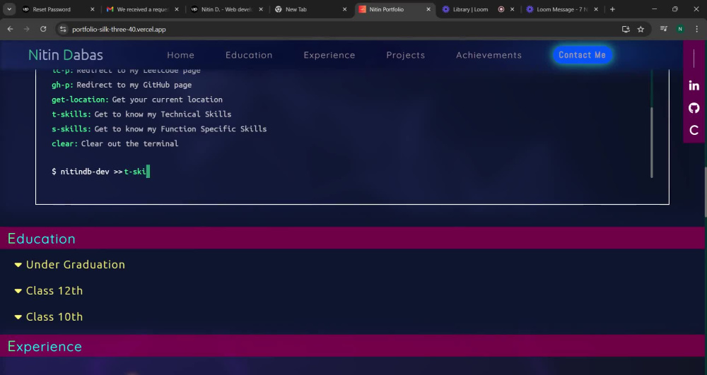
Task: Click the t-skills command in help list
Action: click(71, 114)
